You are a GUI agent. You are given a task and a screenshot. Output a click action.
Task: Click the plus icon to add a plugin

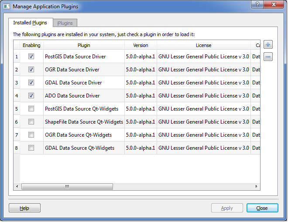click(x=268, y=45)
